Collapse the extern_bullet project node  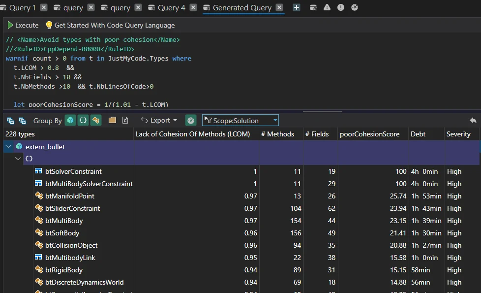tap(8, 147)
